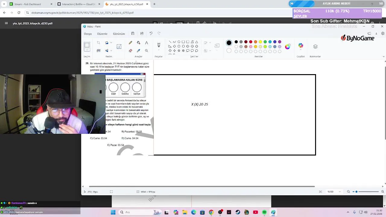This screenshot has width=386, height=217.
Task: Expand the Flip options dropdown
Action: pyautogui.click(x=111, y=51)
